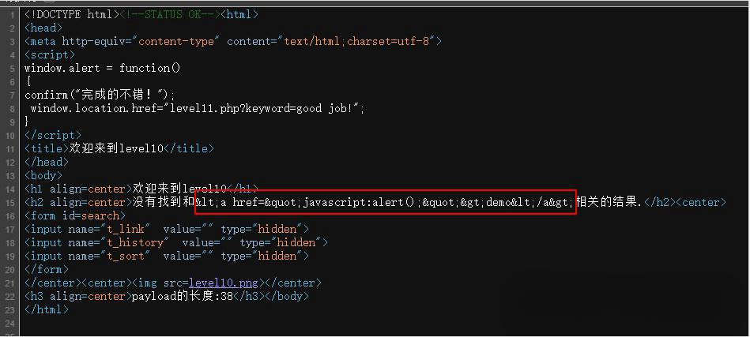The height and width of the screenshot is (337, 750).
Task: Click the closing </script> tag
Action: click(53, 136)
